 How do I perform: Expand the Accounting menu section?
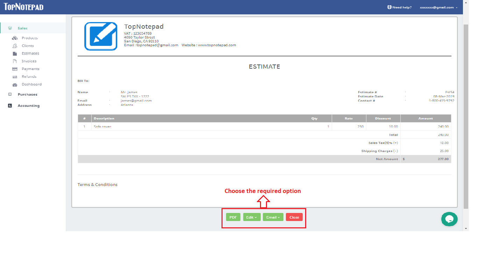29,105
